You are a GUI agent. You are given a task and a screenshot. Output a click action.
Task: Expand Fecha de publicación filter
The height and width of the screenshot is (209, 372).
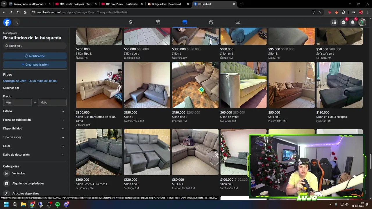point(35,120)
